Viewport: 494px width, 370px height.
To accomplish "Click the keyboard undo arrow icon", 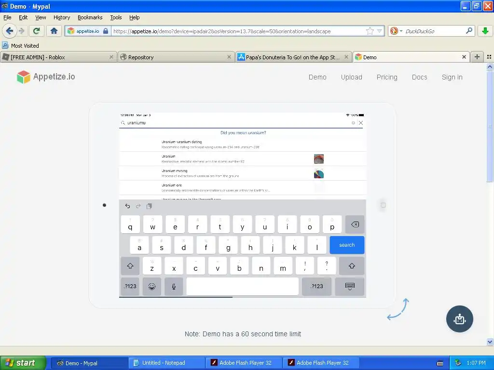I will [127, 206].
